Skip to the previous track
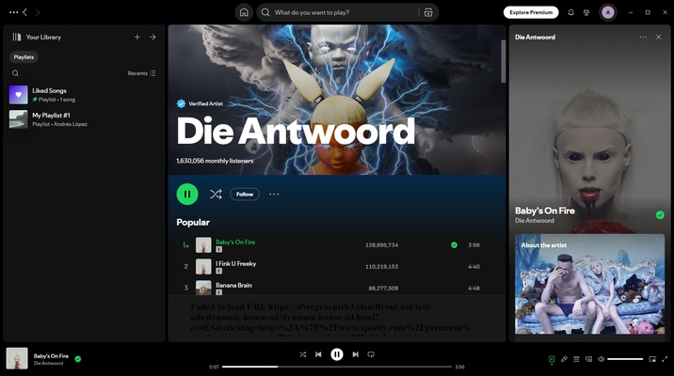This screenshot has width=674, height=376. (x=318, y=354)
